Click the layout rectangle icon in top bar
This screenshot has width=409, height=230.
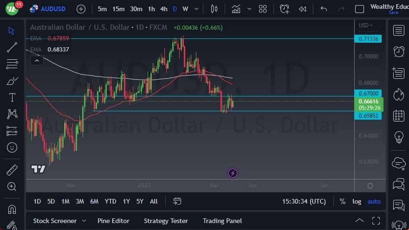point(359,9)
